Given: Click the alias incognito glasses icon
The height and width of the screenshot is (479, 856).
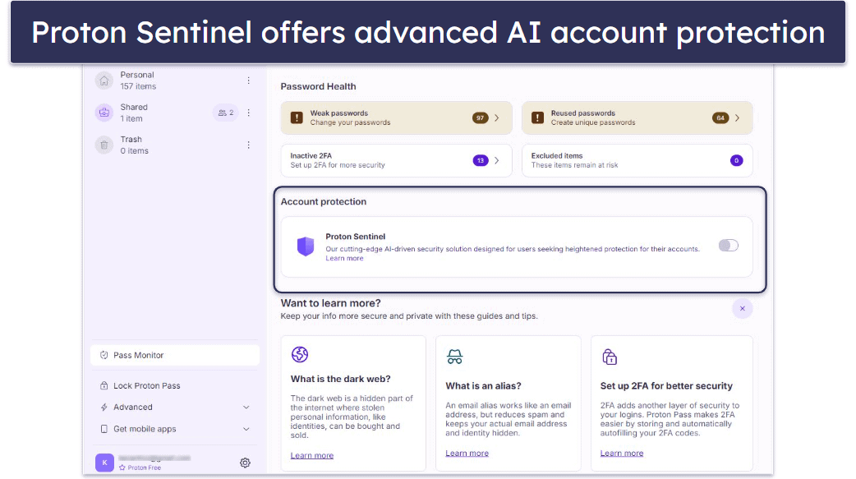Looking at the screenshot, I should (455, 357).
